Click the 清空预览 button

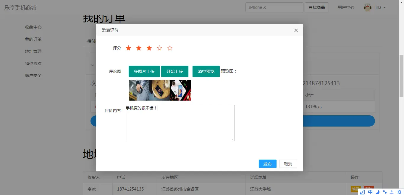pyautogui.click(x=206, y=71)
